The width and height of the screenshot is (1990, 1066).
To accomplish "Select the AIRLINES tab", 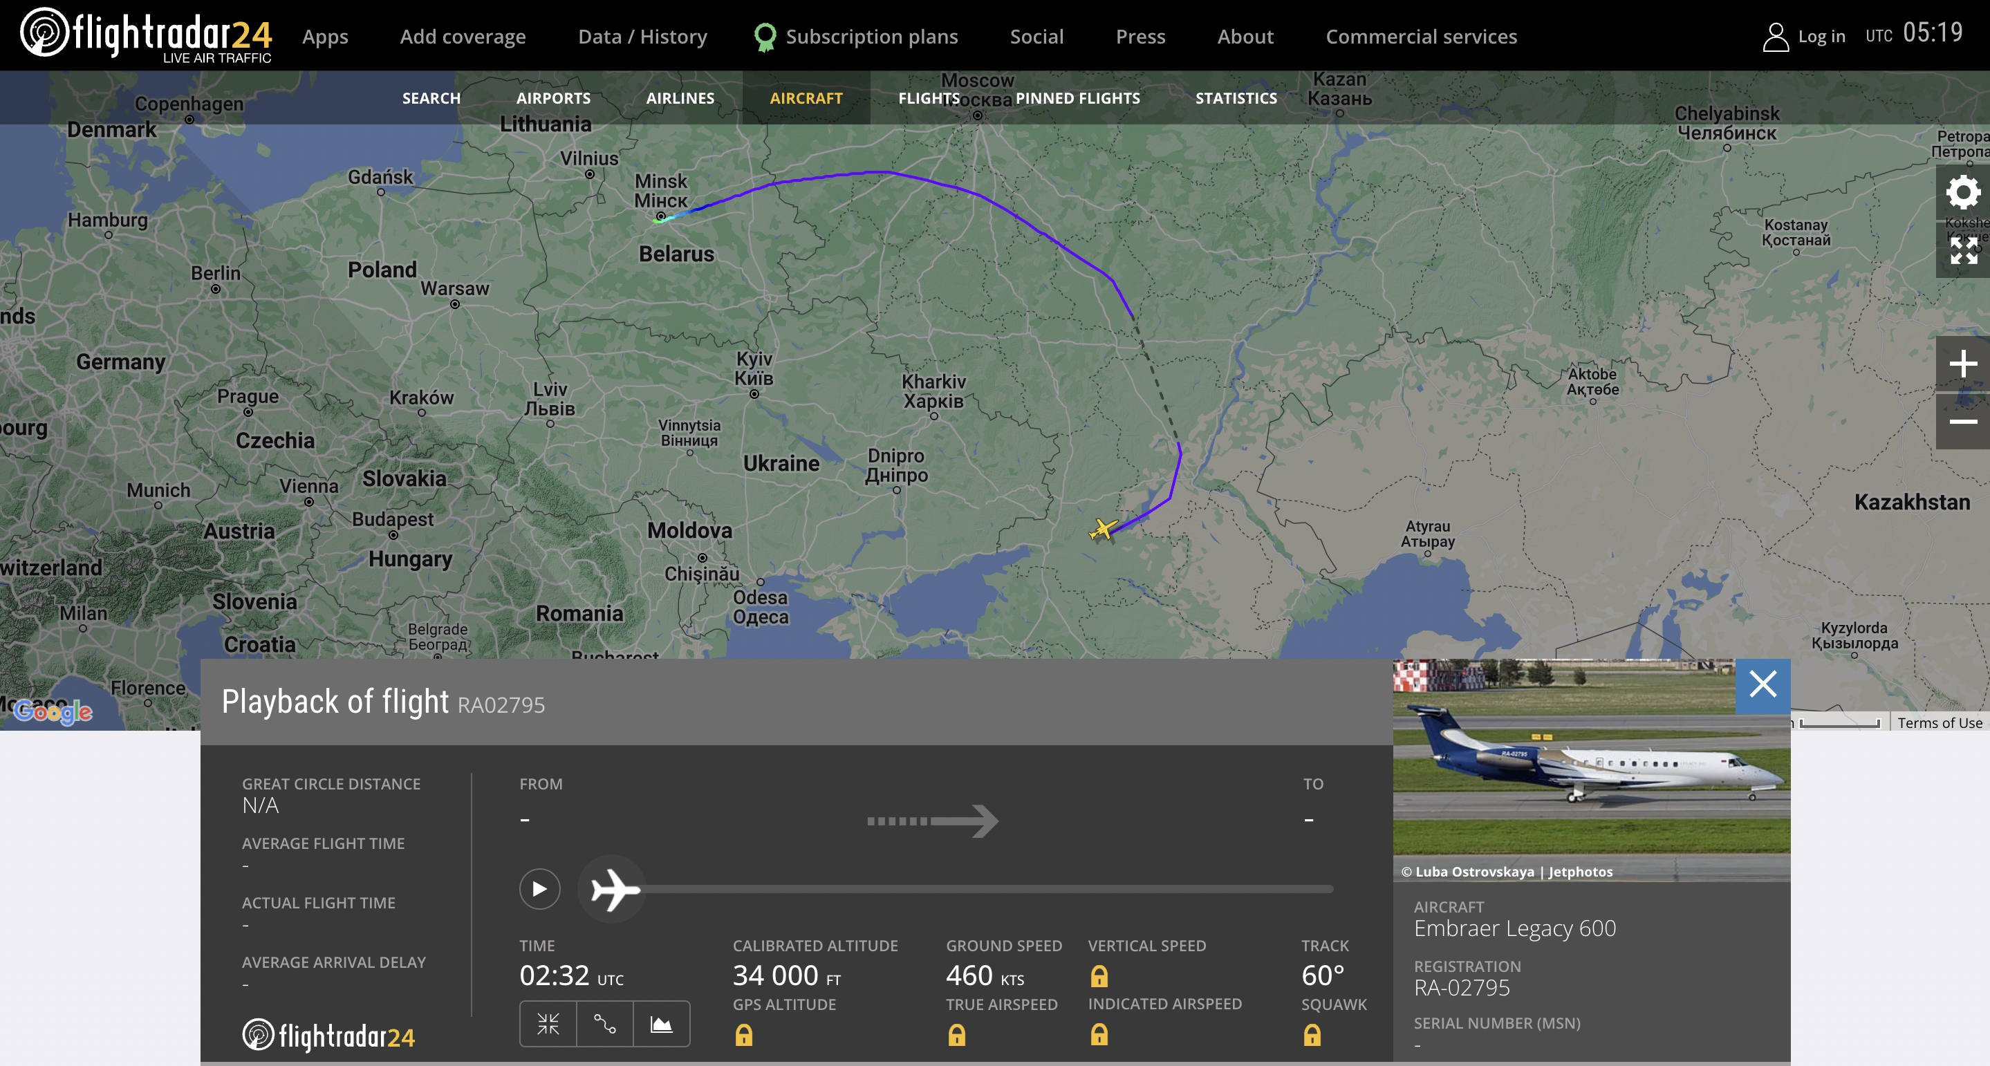I will coord(680,98).
